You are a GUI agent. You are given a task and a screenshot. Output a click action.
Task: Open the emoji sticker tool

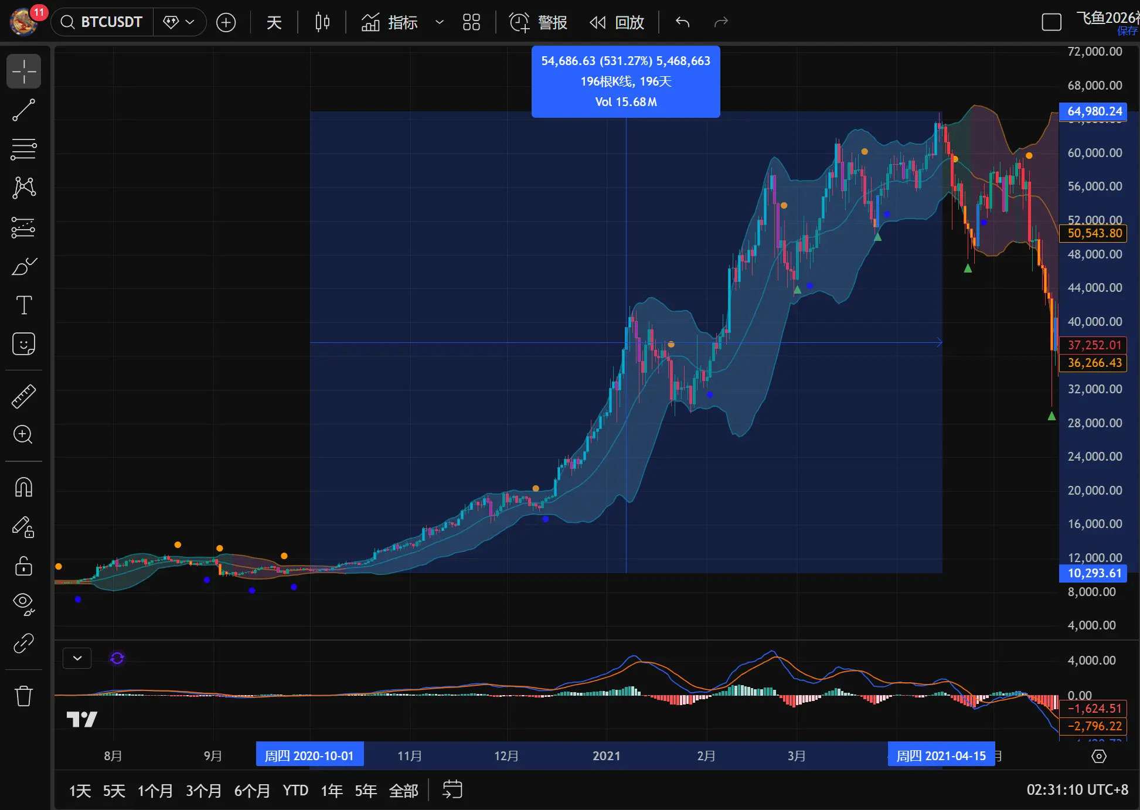pyautogui.click(x=24, y=344)
